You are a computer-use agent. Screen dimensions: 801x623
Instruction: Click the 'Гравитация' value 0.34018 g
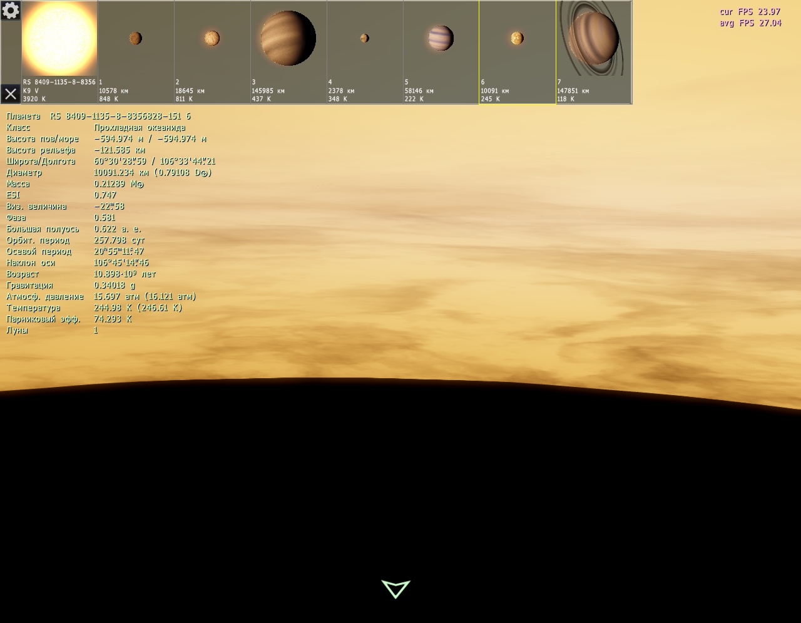coord(115,286)
